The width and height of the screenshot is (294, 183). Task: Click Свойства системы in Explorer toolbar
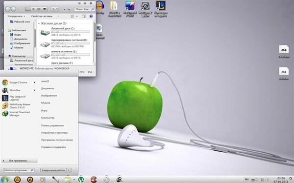coord(42,17)
